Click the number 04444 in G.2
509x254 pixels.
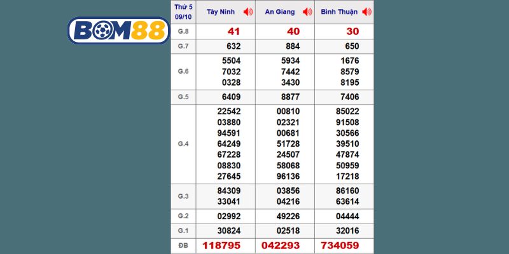[x=347, y=216]
